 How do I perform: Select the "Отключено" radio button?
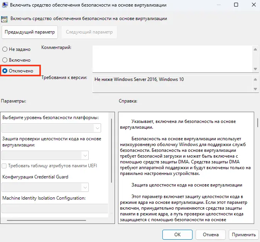pyautogui.click(x=5, y=71)
